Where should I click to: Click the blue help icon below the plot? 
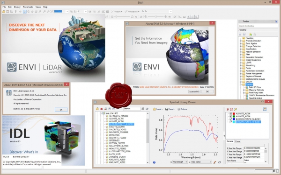(154, 162)
